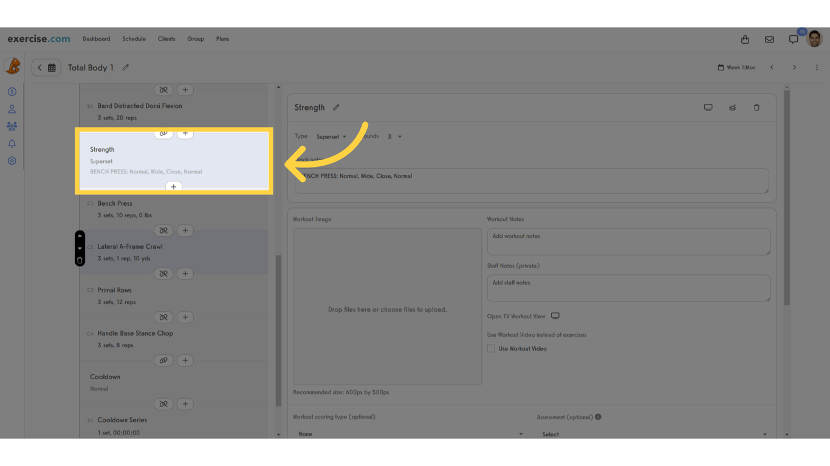Select Plans in the navigation bar
Image resolution: width=830 pixels, height=466 pixels.
click(222, 39)
